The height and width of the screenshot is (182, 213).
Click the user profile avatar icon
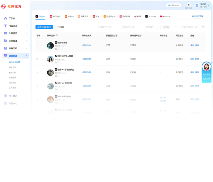pos(197,5)
